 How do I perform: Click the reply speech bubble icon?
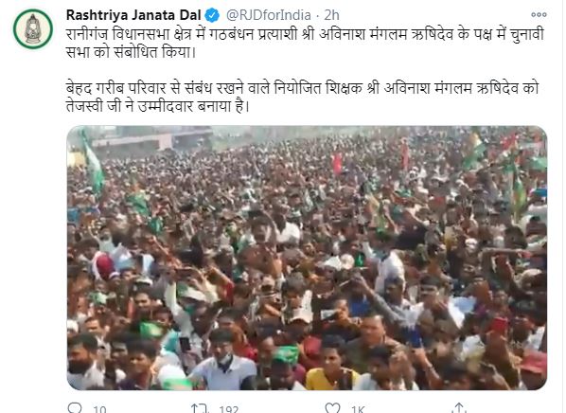(75, 408)
